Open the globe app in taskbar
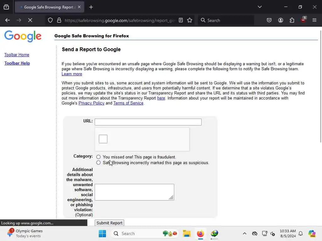This screenshot has height=241, width=322. coord(214,233)
